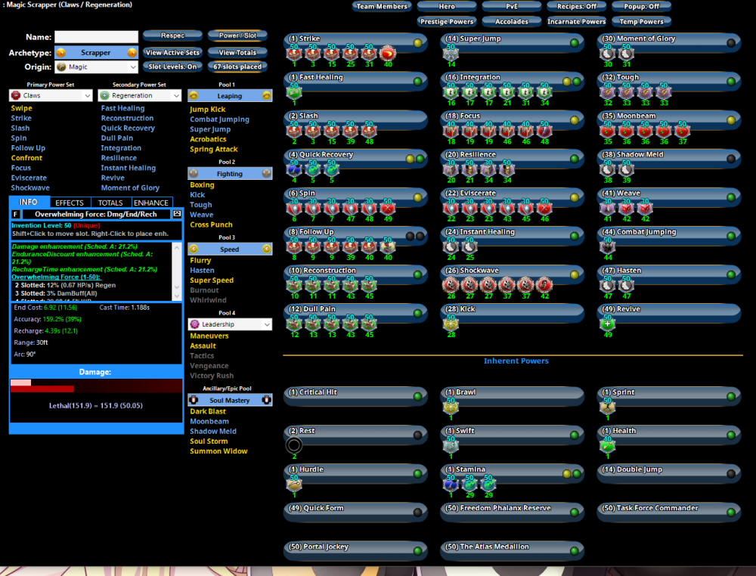Toggle Recipes from Off to On
Screen dimensions: 756x576
point(576,6)
